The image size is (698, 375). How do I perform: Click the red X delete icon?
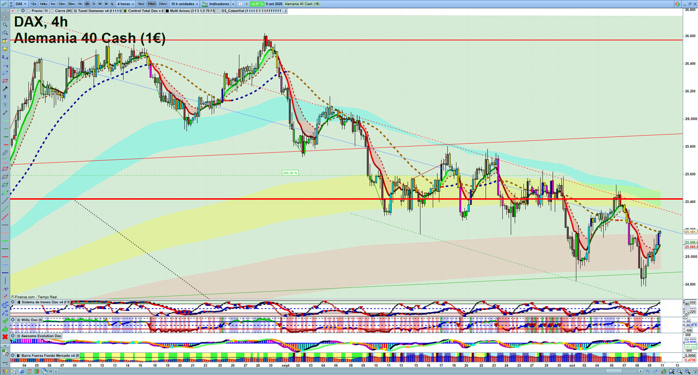click(x=5, y=337)
